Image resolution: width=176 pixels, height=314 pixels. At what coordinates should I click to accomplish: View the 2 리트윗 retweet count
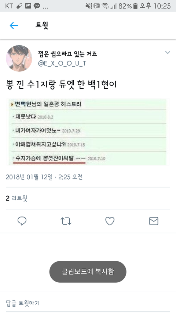click(16, 198)
